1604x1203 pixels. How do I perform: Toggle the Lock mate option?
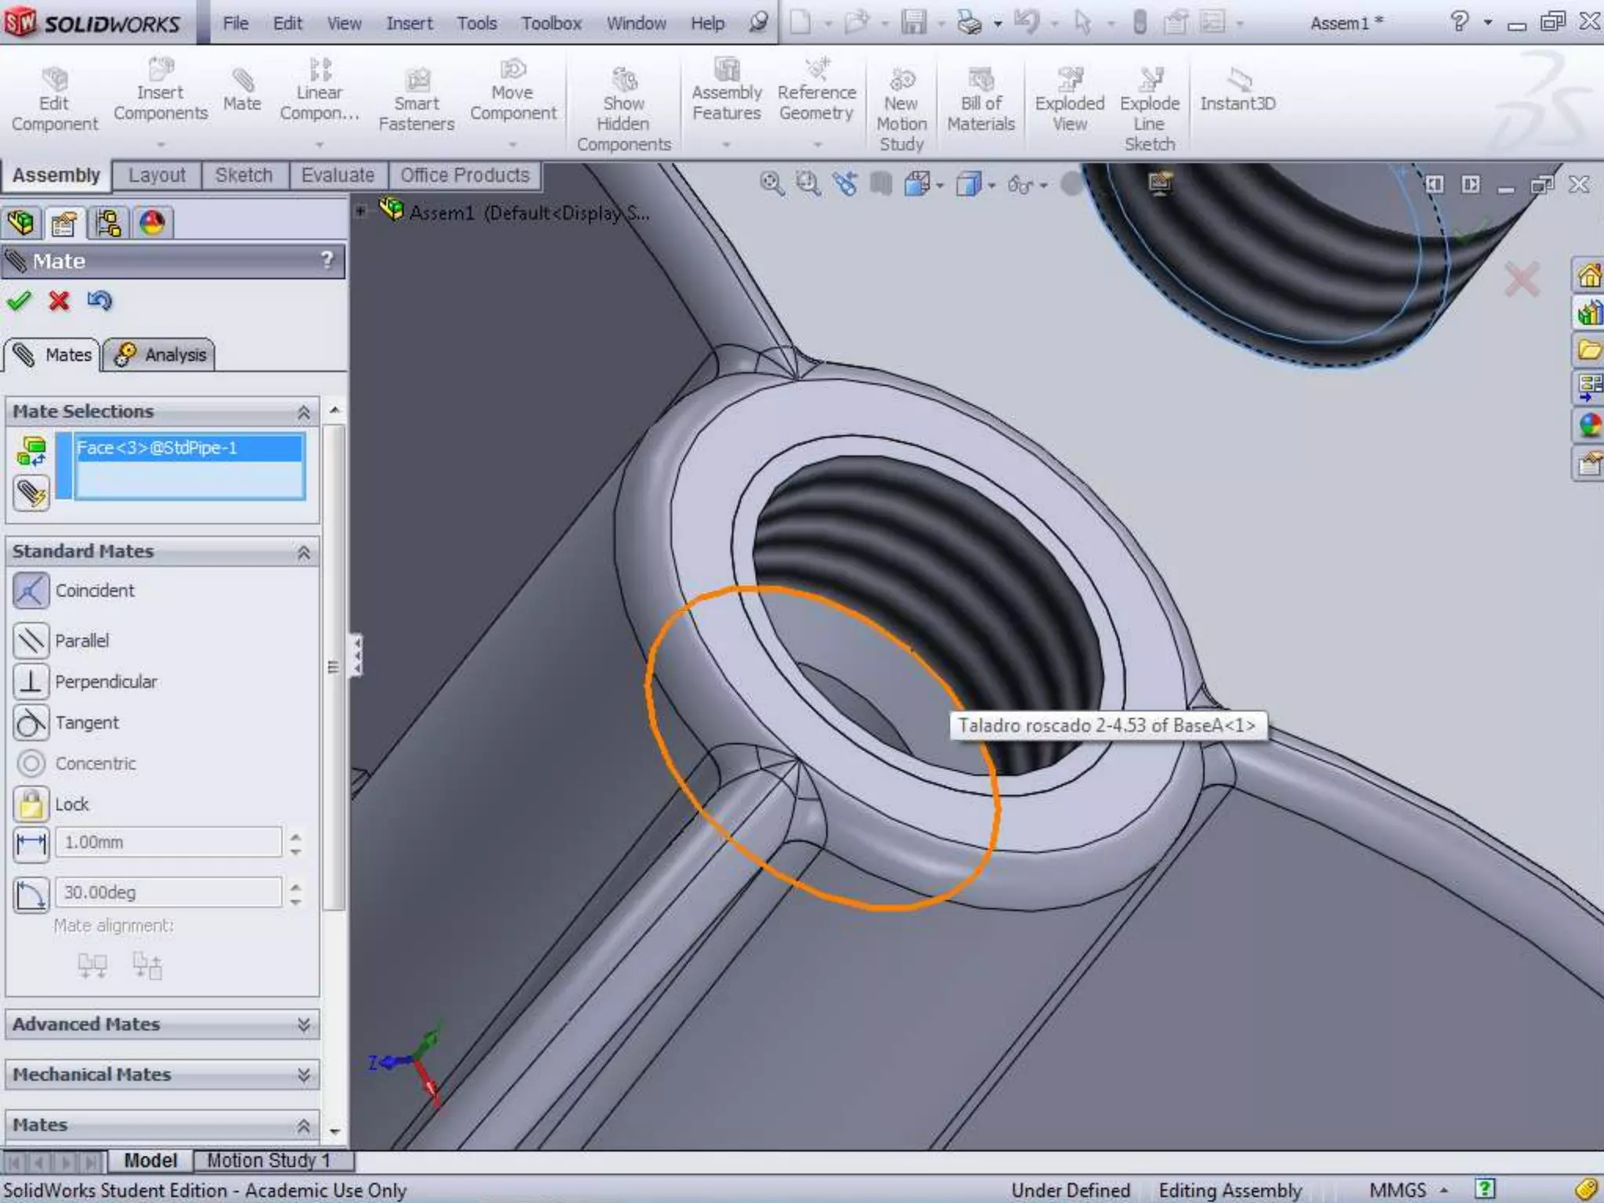pos(31,804)
